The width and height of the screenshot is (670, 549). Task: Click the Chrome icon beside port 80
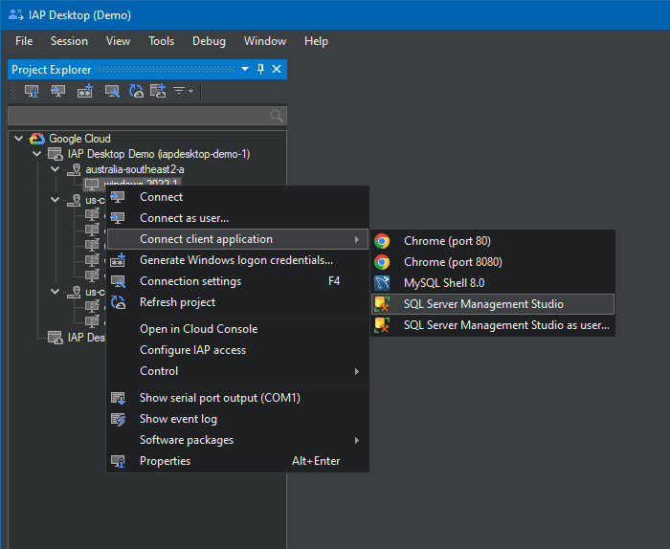tap(382, 241)
